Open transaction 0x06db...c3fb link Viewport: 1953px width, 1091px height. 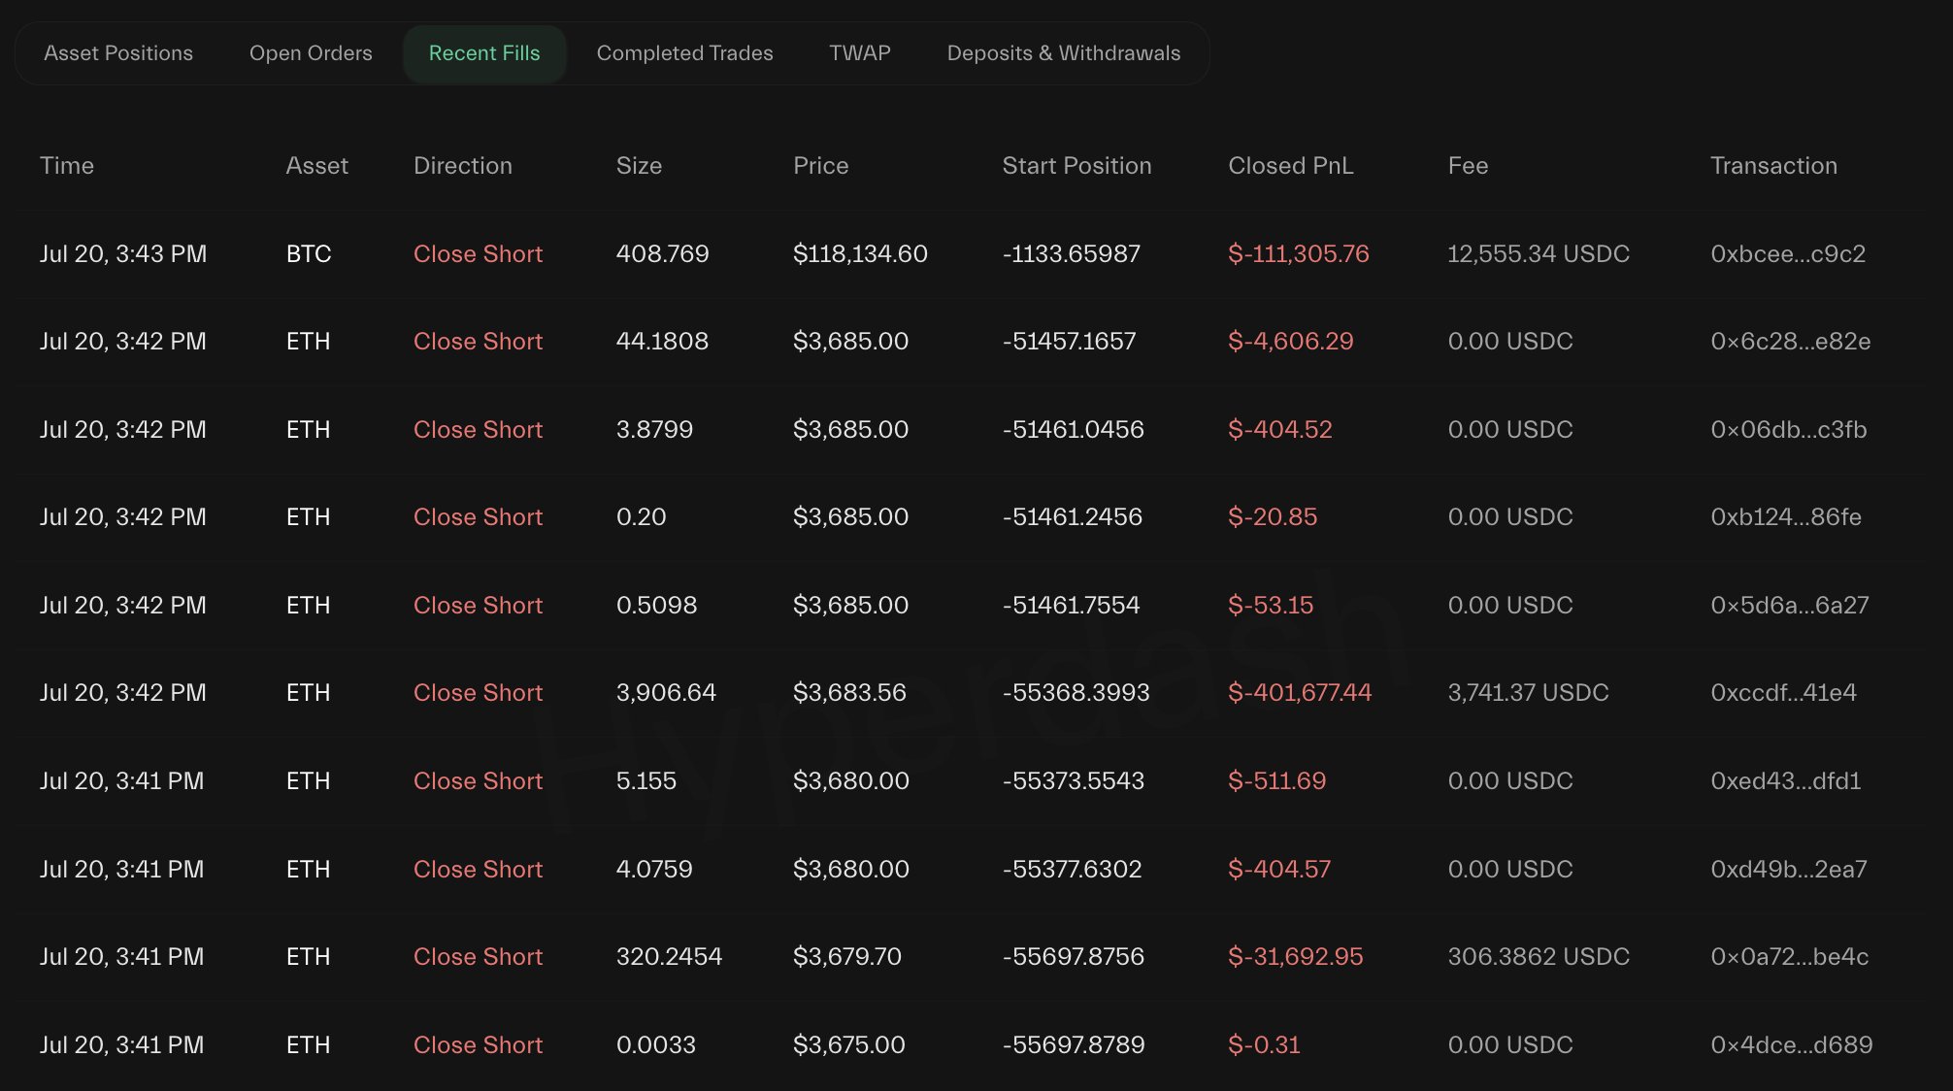click(1789, 430)
